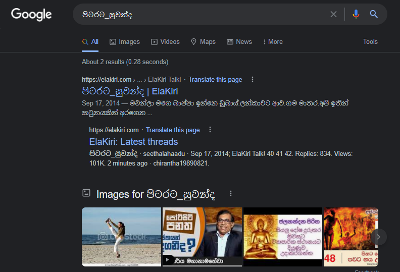
Task: Open the Latest threads result's three-dot menu
Action: 210,130
